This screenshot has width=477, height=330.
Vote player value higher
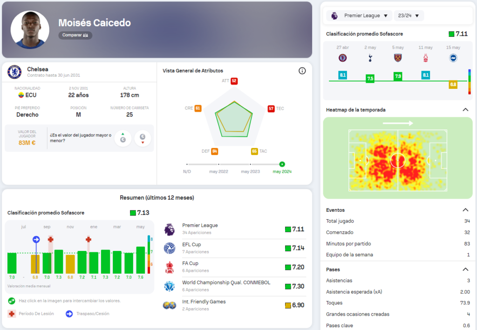pyautogui.click(x=123, y=138)
